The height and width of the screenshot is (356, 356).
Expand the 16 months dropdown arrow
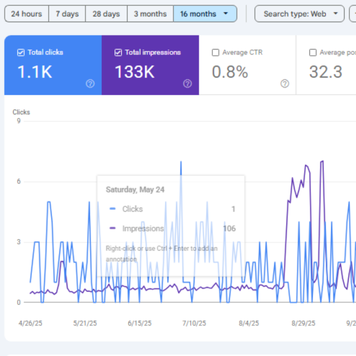[x=226, y=14]
